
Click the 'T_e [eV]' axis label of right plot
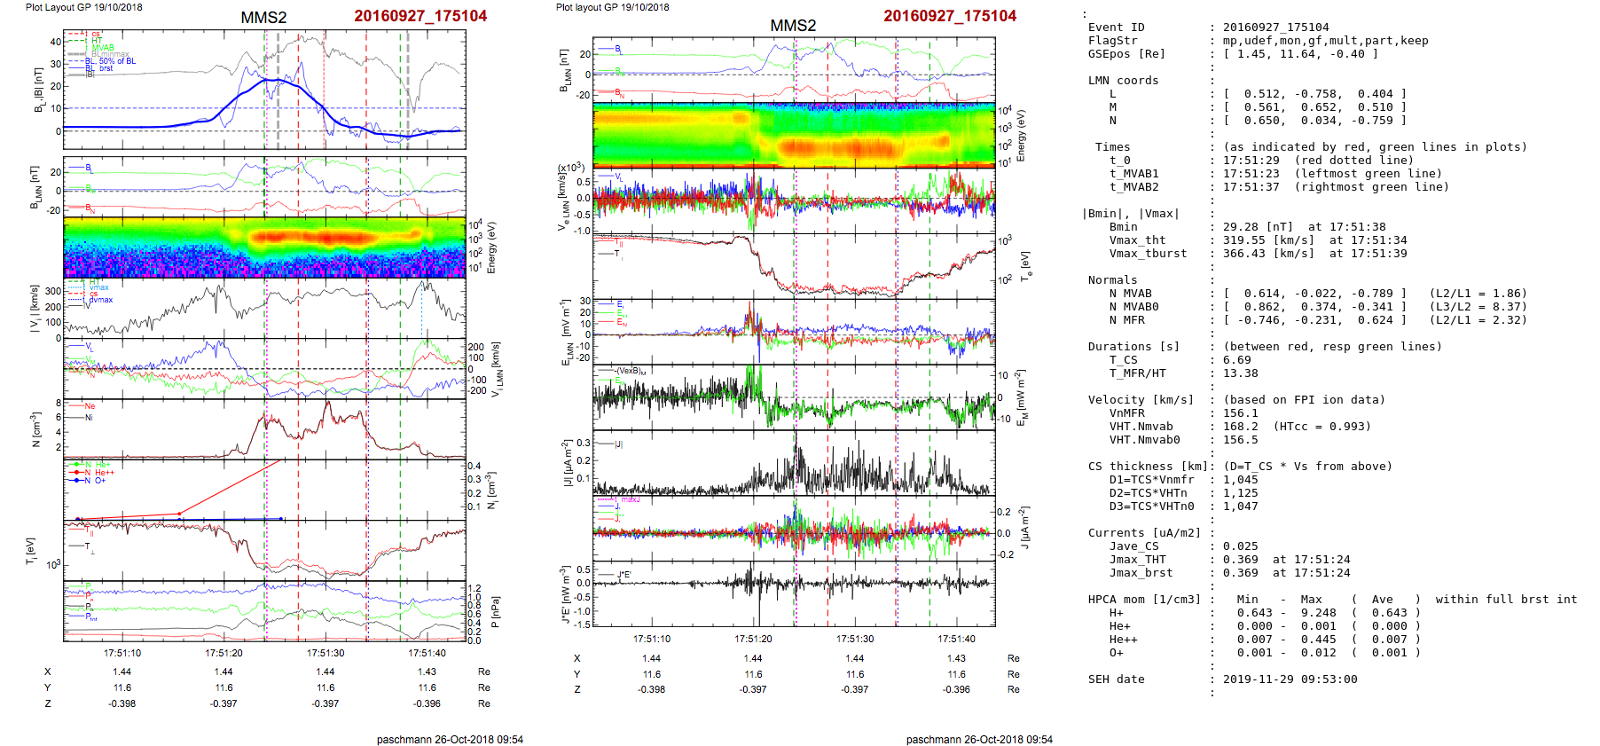(x=1024, y=266)
